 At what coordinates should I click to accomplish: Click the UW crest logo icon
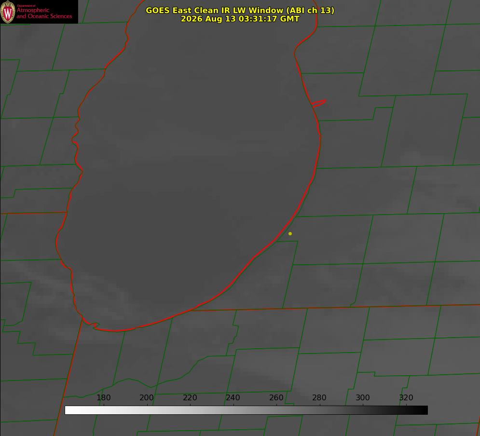point(8,12)
